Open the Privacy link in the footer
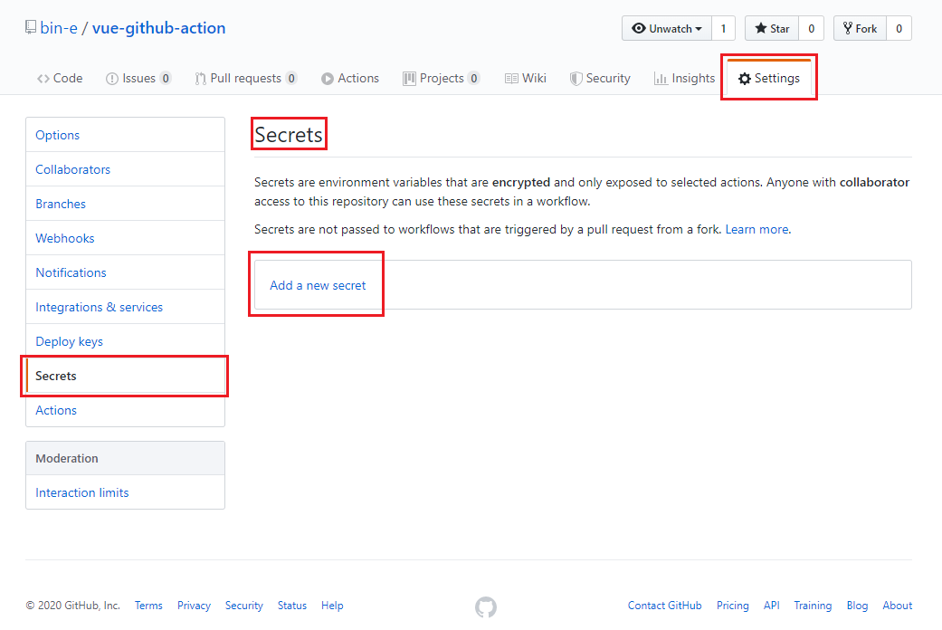Image resolution: width=942 pixels, height=630 pixels. [194, 606]
